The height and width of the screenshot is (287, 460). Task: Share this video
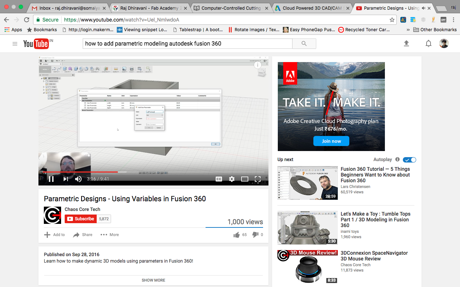point(83,235)
